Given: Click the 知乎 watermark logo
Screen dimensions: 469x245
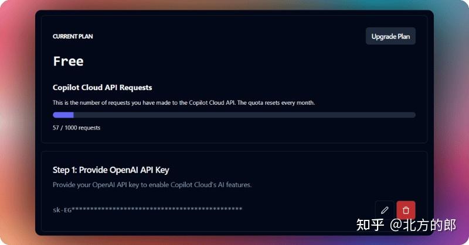Looking at the screenshot, I should [370, 225].
